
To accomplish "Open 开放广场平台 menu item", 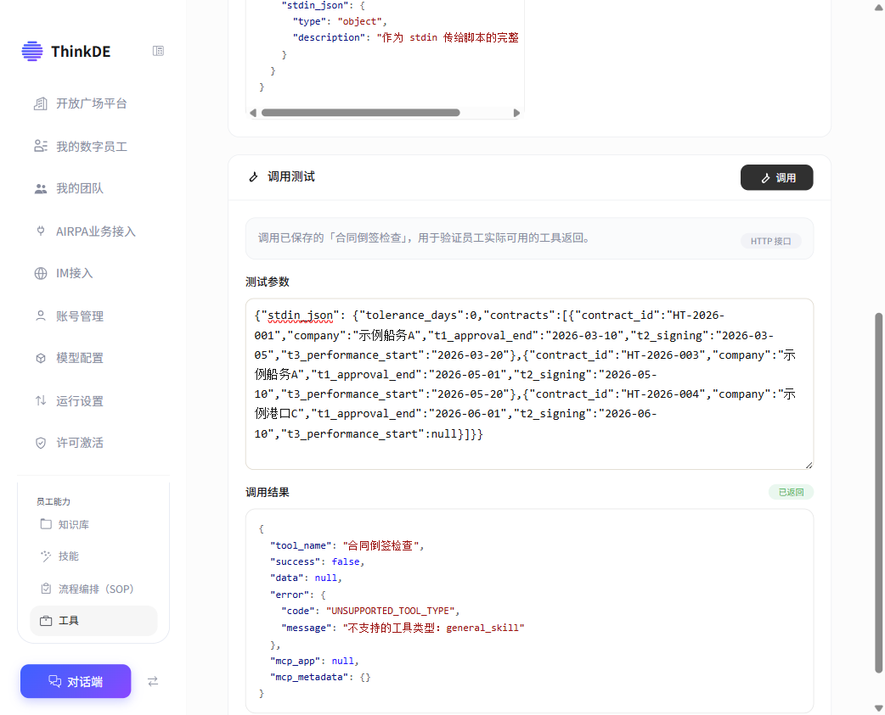I will 93,103.
